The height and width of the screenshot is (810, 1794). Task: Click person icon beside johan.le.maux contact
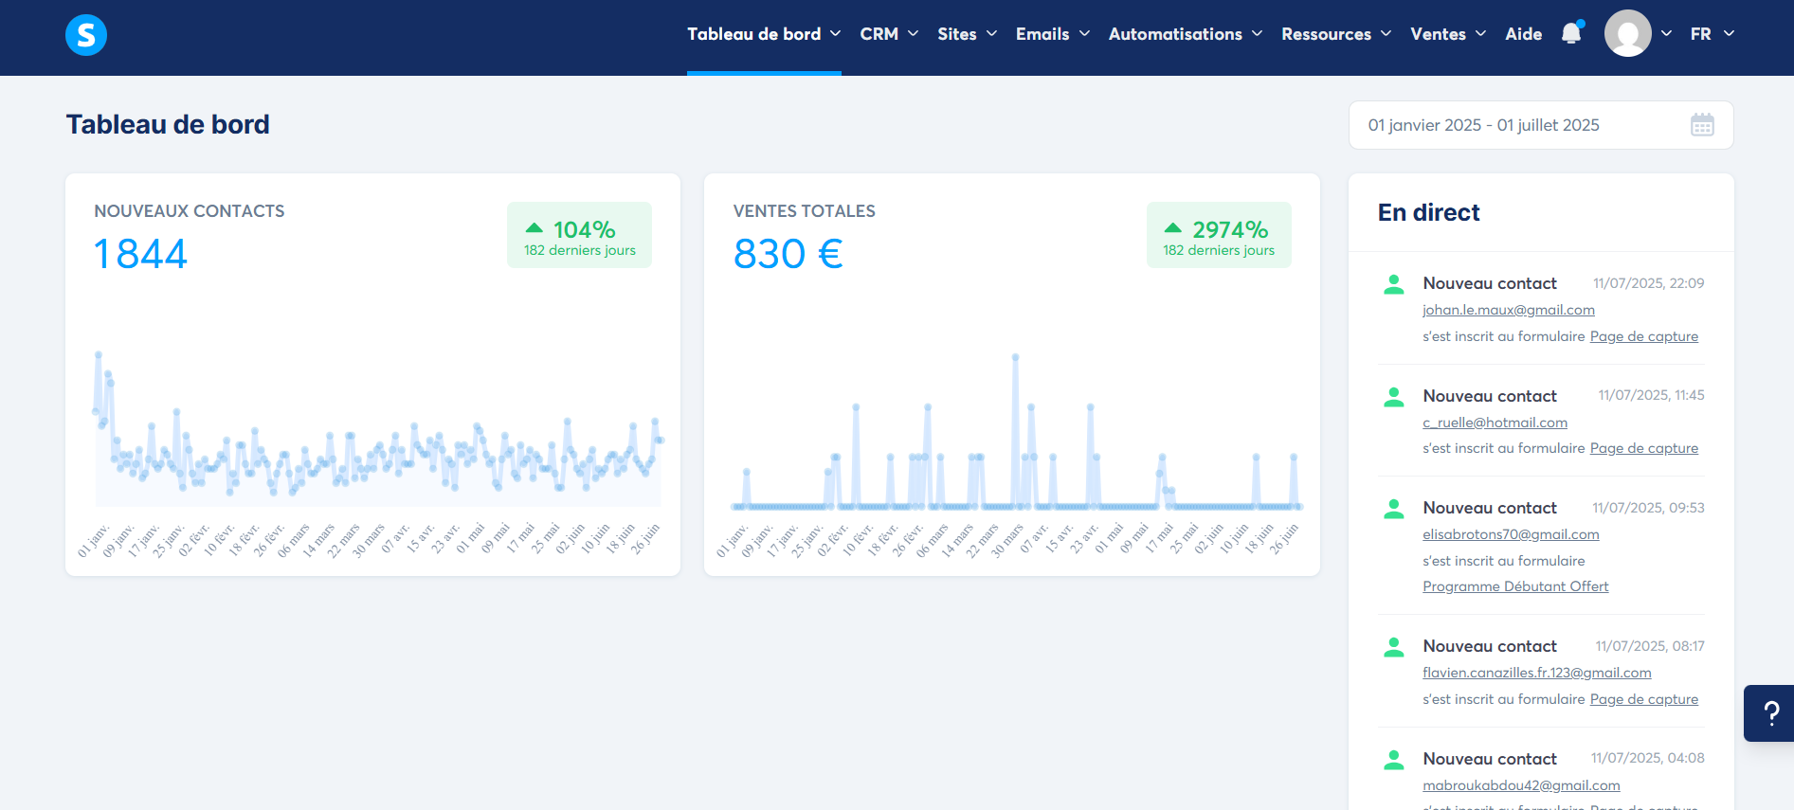(1393, 284)
